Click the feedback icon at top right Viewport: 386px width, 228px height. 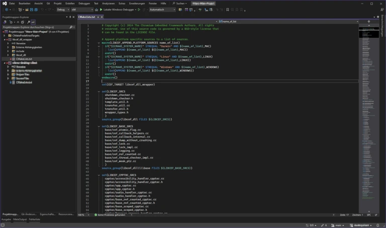pyautogui.click(x=382, y=10)
